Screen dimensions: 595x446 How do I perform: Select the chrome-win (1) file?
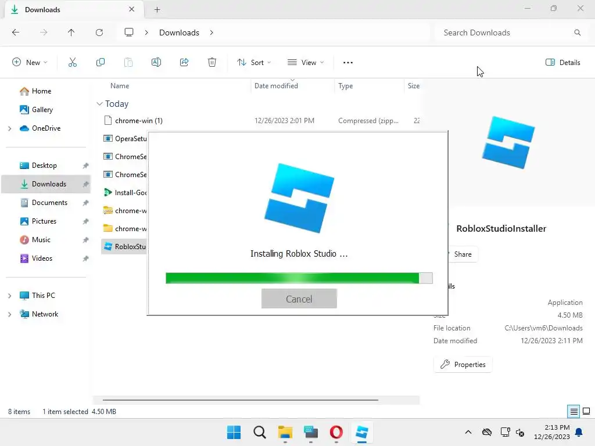[x=139, y=121]
